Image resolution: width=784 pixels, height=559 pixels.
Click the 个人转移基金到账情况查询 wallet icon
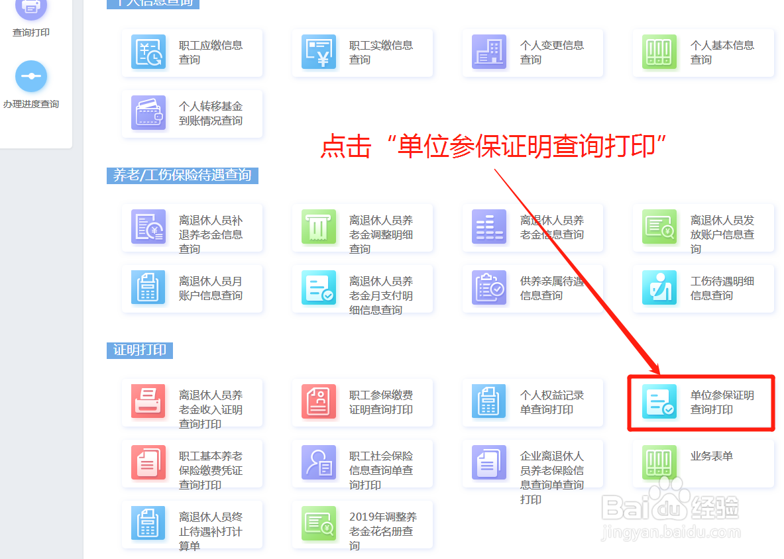pos(148,113)
